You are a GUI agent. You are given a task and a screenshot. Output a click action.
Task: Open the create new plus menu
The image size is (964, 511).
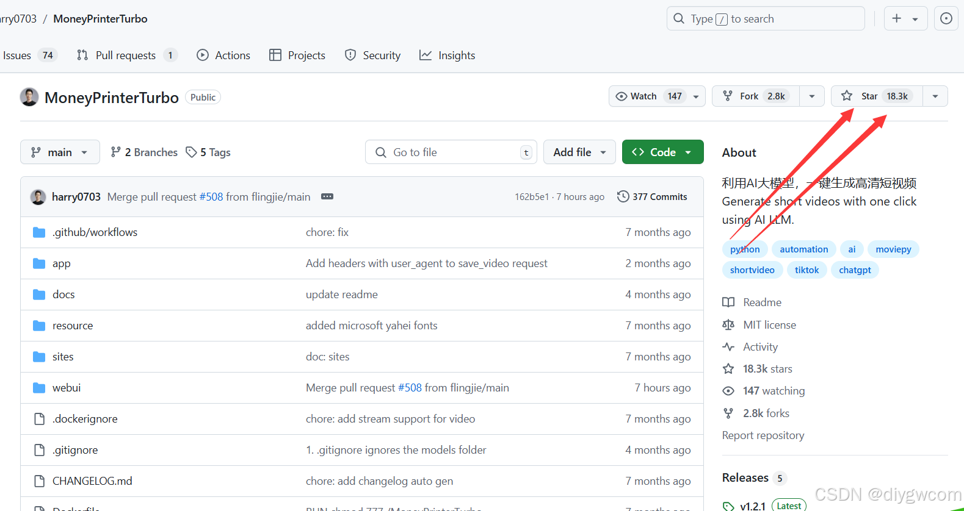tap(905, 18)
